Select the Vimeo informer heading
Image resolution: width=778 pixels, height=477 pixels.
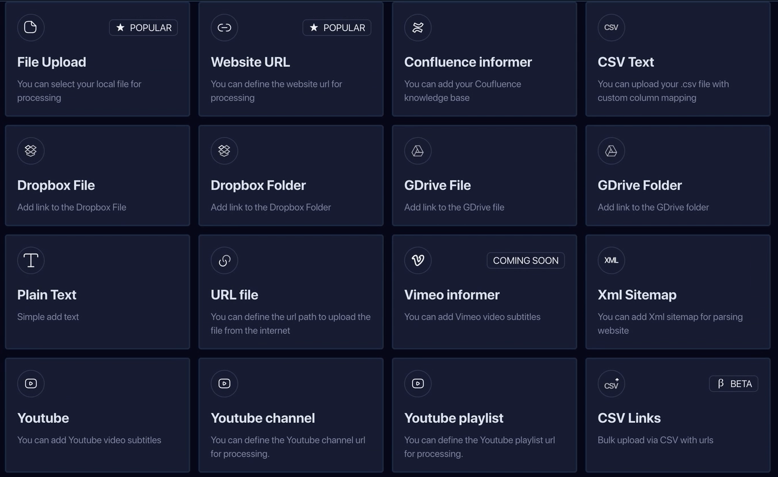[x=452, y=294]
